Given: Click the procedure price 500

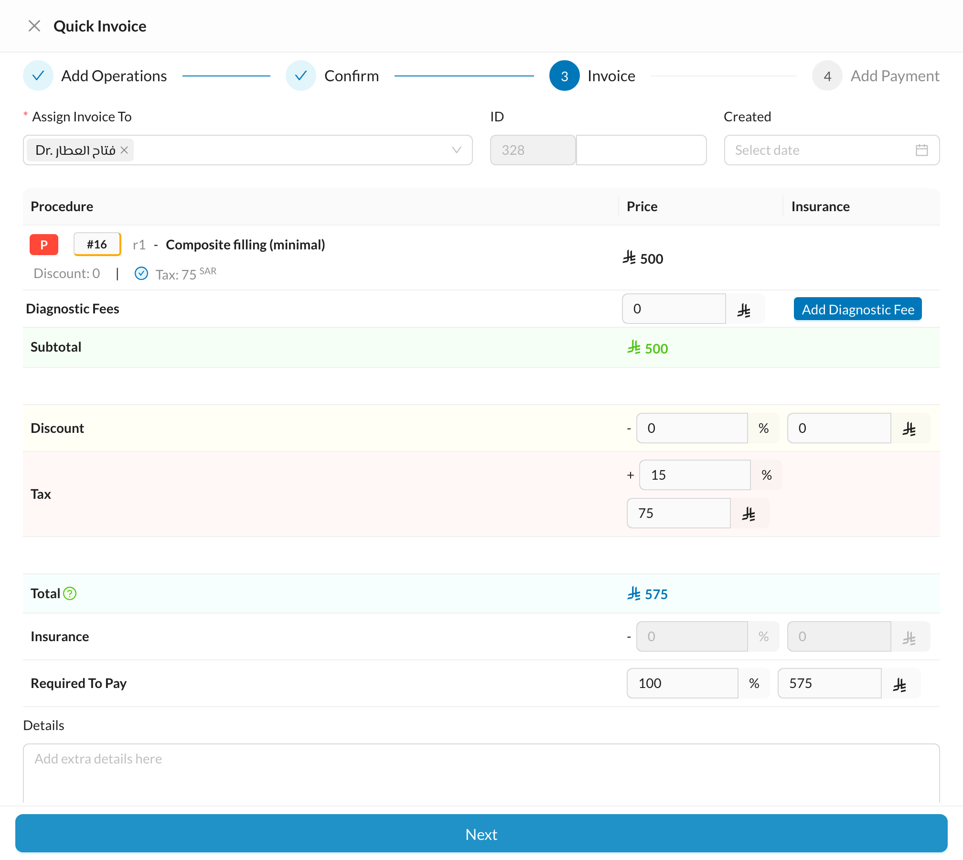Looking at the screenshot, I should click(x=643, y=258).
